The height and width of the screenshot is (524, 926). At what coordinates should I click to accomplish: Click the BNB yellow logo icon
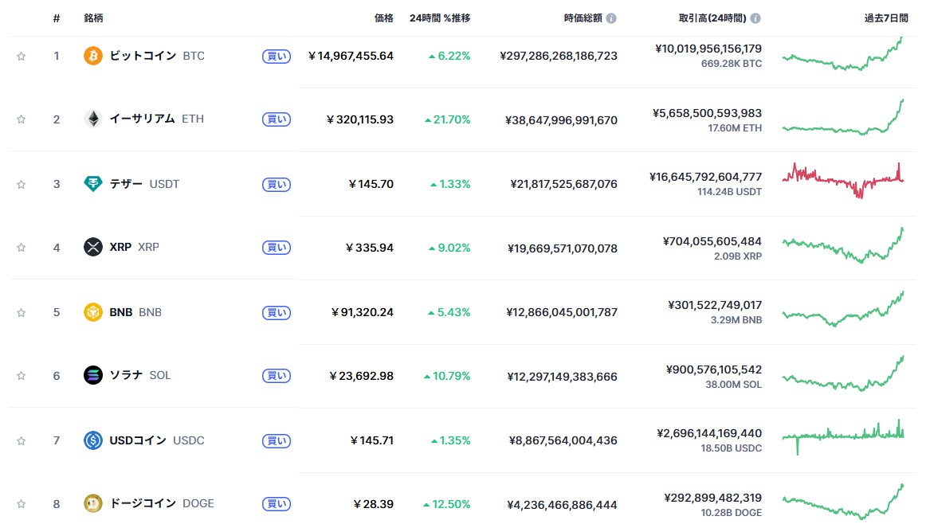[92, 312]
